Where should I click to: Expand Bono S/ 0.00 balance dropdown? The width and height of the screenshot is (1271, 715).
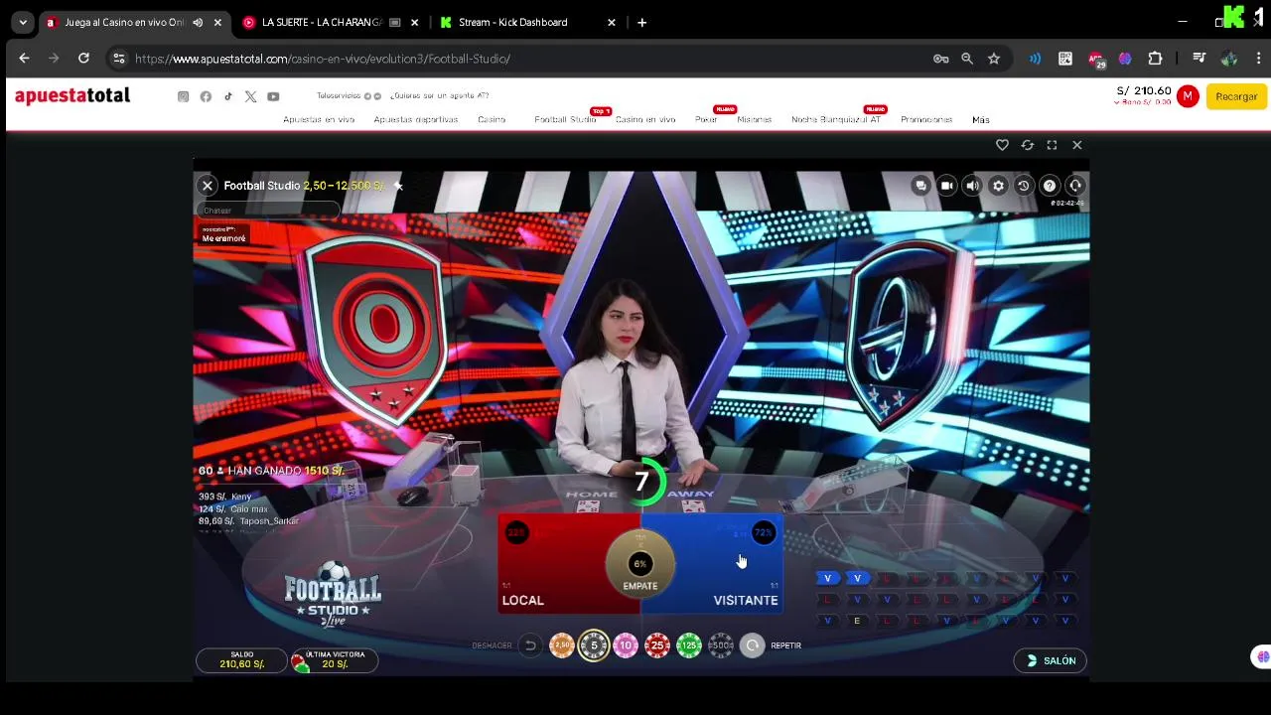[x=1142, y=102]
